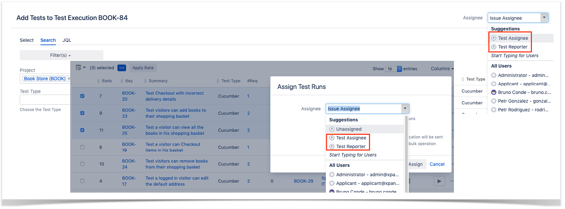Click the Administrator avatar in top-right All Users
The width and height of the screenshot is (565, 209).
click(494, 75)
